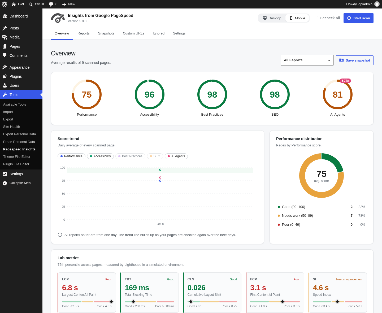This screenshot has height=313, width=382.
Task: Click the Settings sliders icon in sidebar
Action: click(5, 174)
